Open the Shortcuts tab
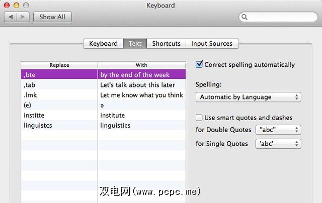 [x=166, y=44]
